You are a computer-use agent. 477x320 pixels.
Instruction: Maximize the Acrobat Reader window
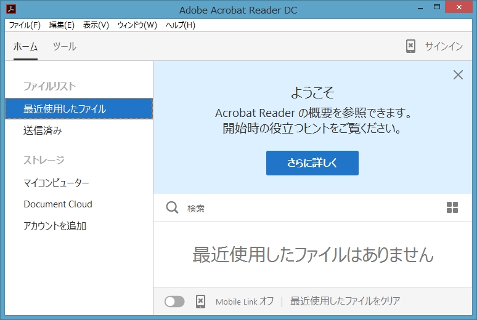coord(437,7)
